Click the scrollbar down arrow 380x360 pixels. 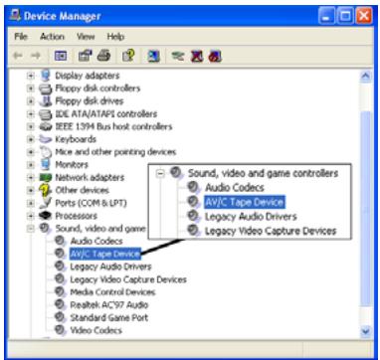coord(365,331)
